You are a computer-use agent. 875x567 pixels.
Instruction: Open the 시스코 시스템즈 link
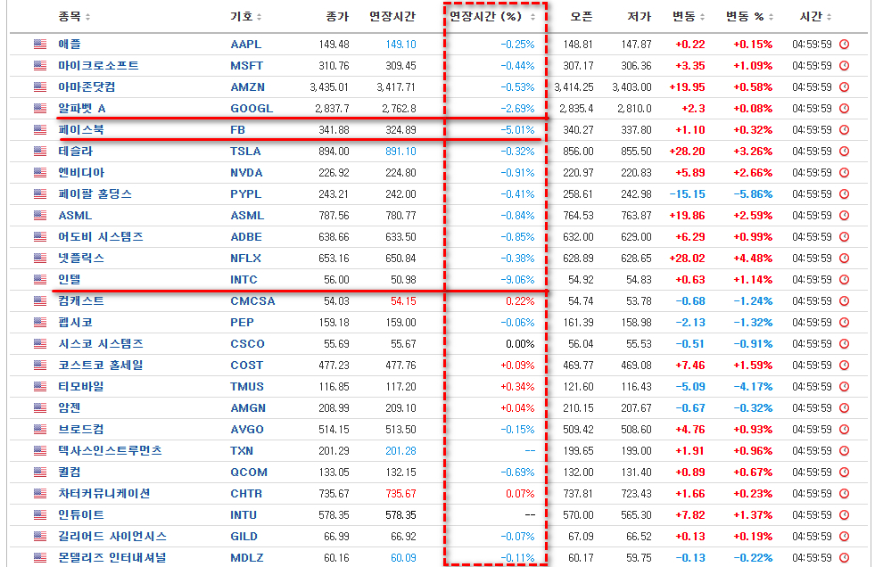101,344
